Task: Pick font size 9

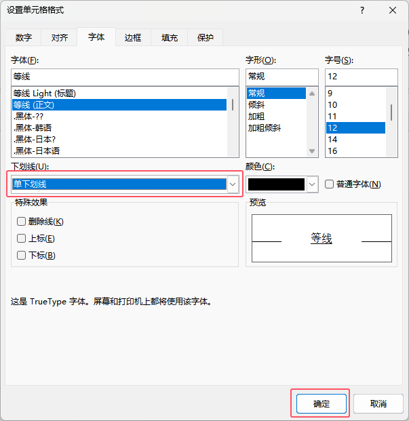Action: pyautogui.click(x=355, y=94)
